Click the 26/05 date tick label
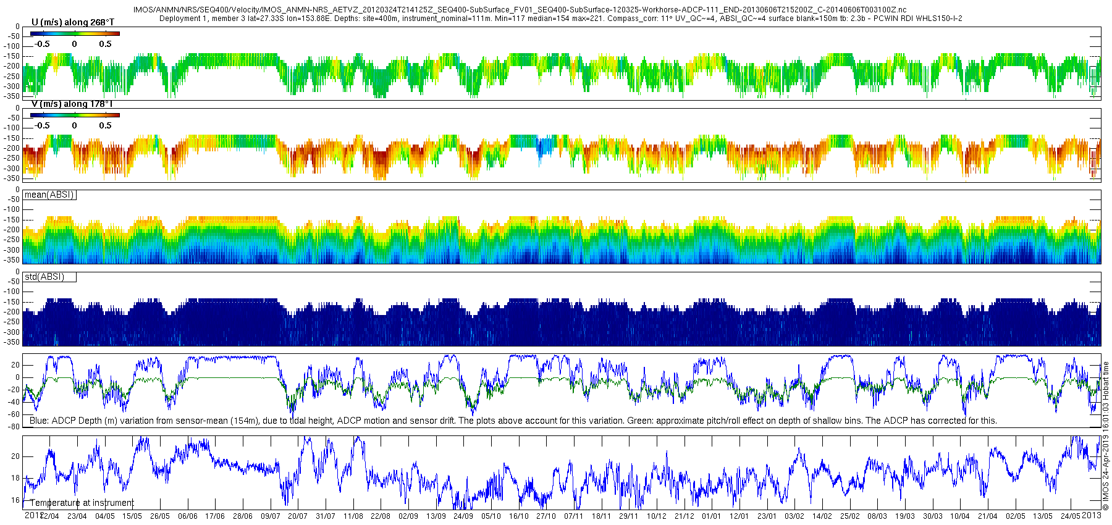This screenshot has height=525, width=1112. (x=160, y=516)
